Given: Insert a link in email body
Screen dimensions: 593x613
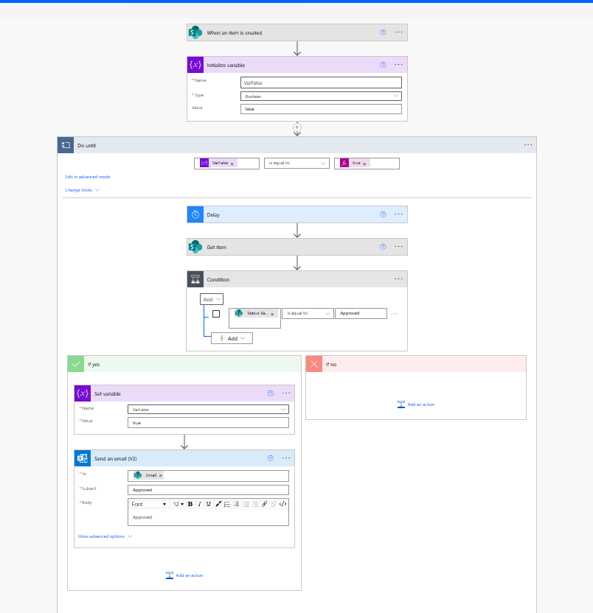Looking at the screenshot, I should [x=265, y=504].
